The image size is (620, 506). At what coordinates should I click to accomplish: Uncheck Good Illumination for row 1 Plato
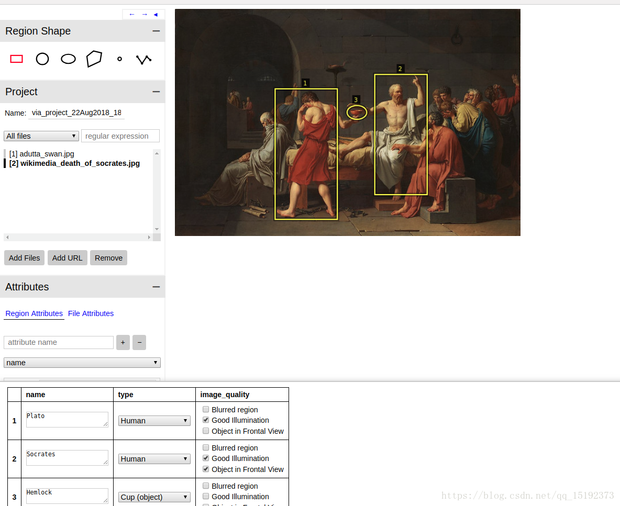click(x=206, y=420)
